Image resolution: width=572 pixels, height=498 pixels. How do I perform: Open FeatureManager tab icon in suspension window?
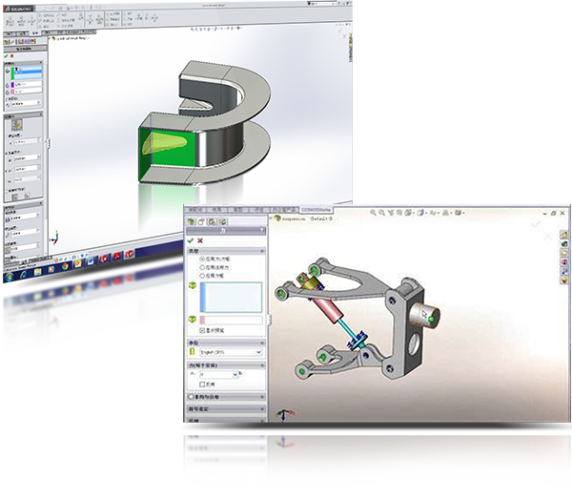tap(192, 221)
